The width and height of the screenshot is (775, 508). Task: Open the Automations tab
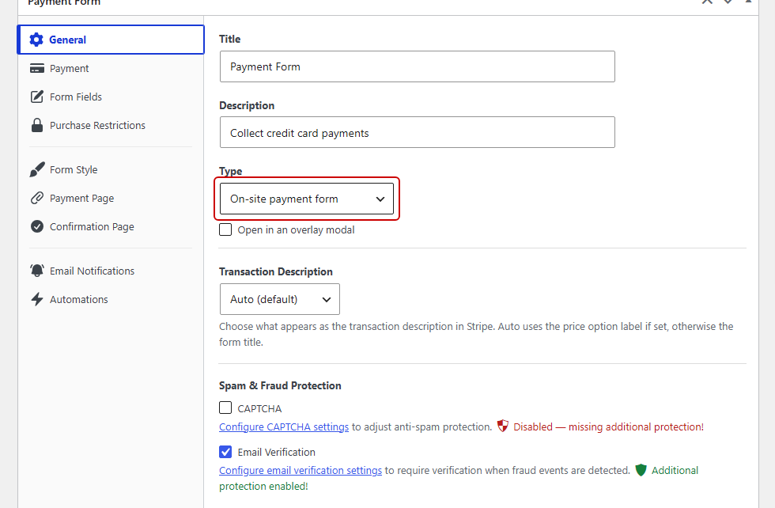point(111,299)
